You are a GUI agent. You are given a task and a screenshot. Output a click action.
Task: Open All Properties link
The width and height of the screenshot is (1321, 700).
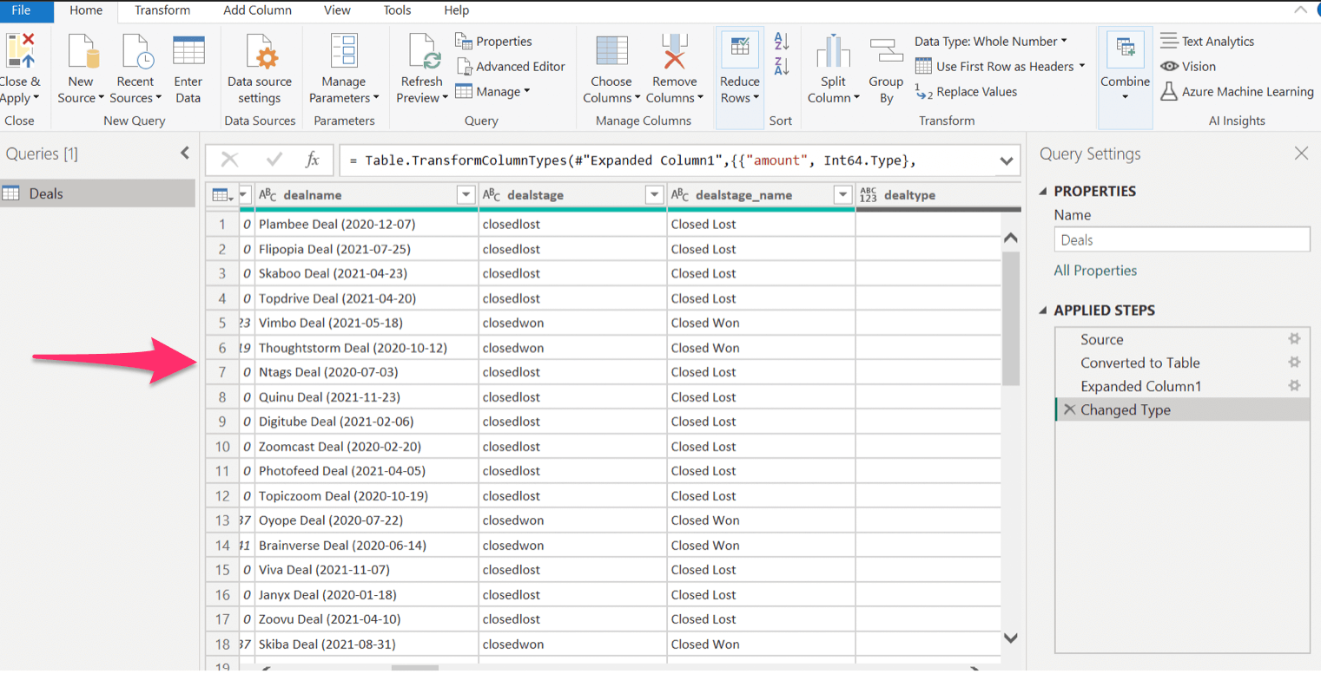(1095, 270)
